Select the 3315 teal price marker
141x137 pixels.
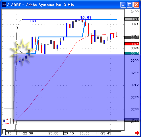(132, 53)
